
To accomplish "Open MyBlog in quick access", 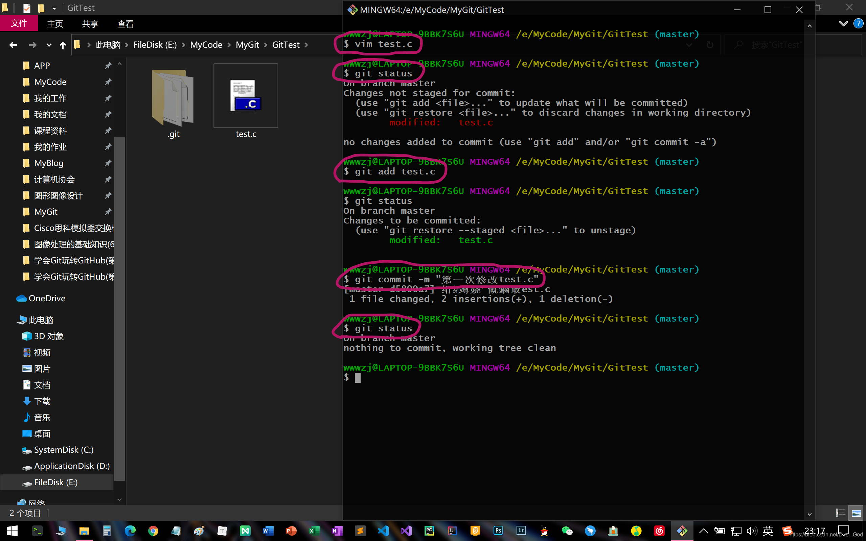I will click(x=49, y=163).
